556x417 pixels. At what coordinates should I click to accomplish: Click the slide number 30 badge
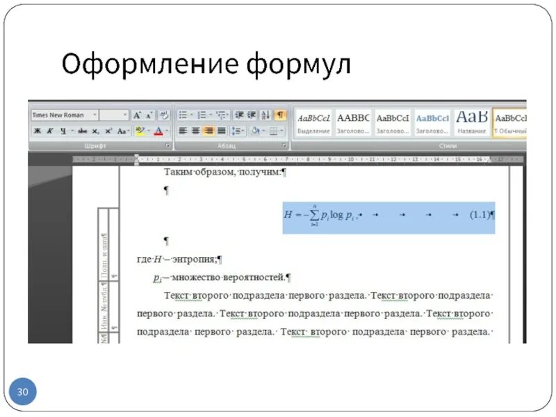coord(23,392)
